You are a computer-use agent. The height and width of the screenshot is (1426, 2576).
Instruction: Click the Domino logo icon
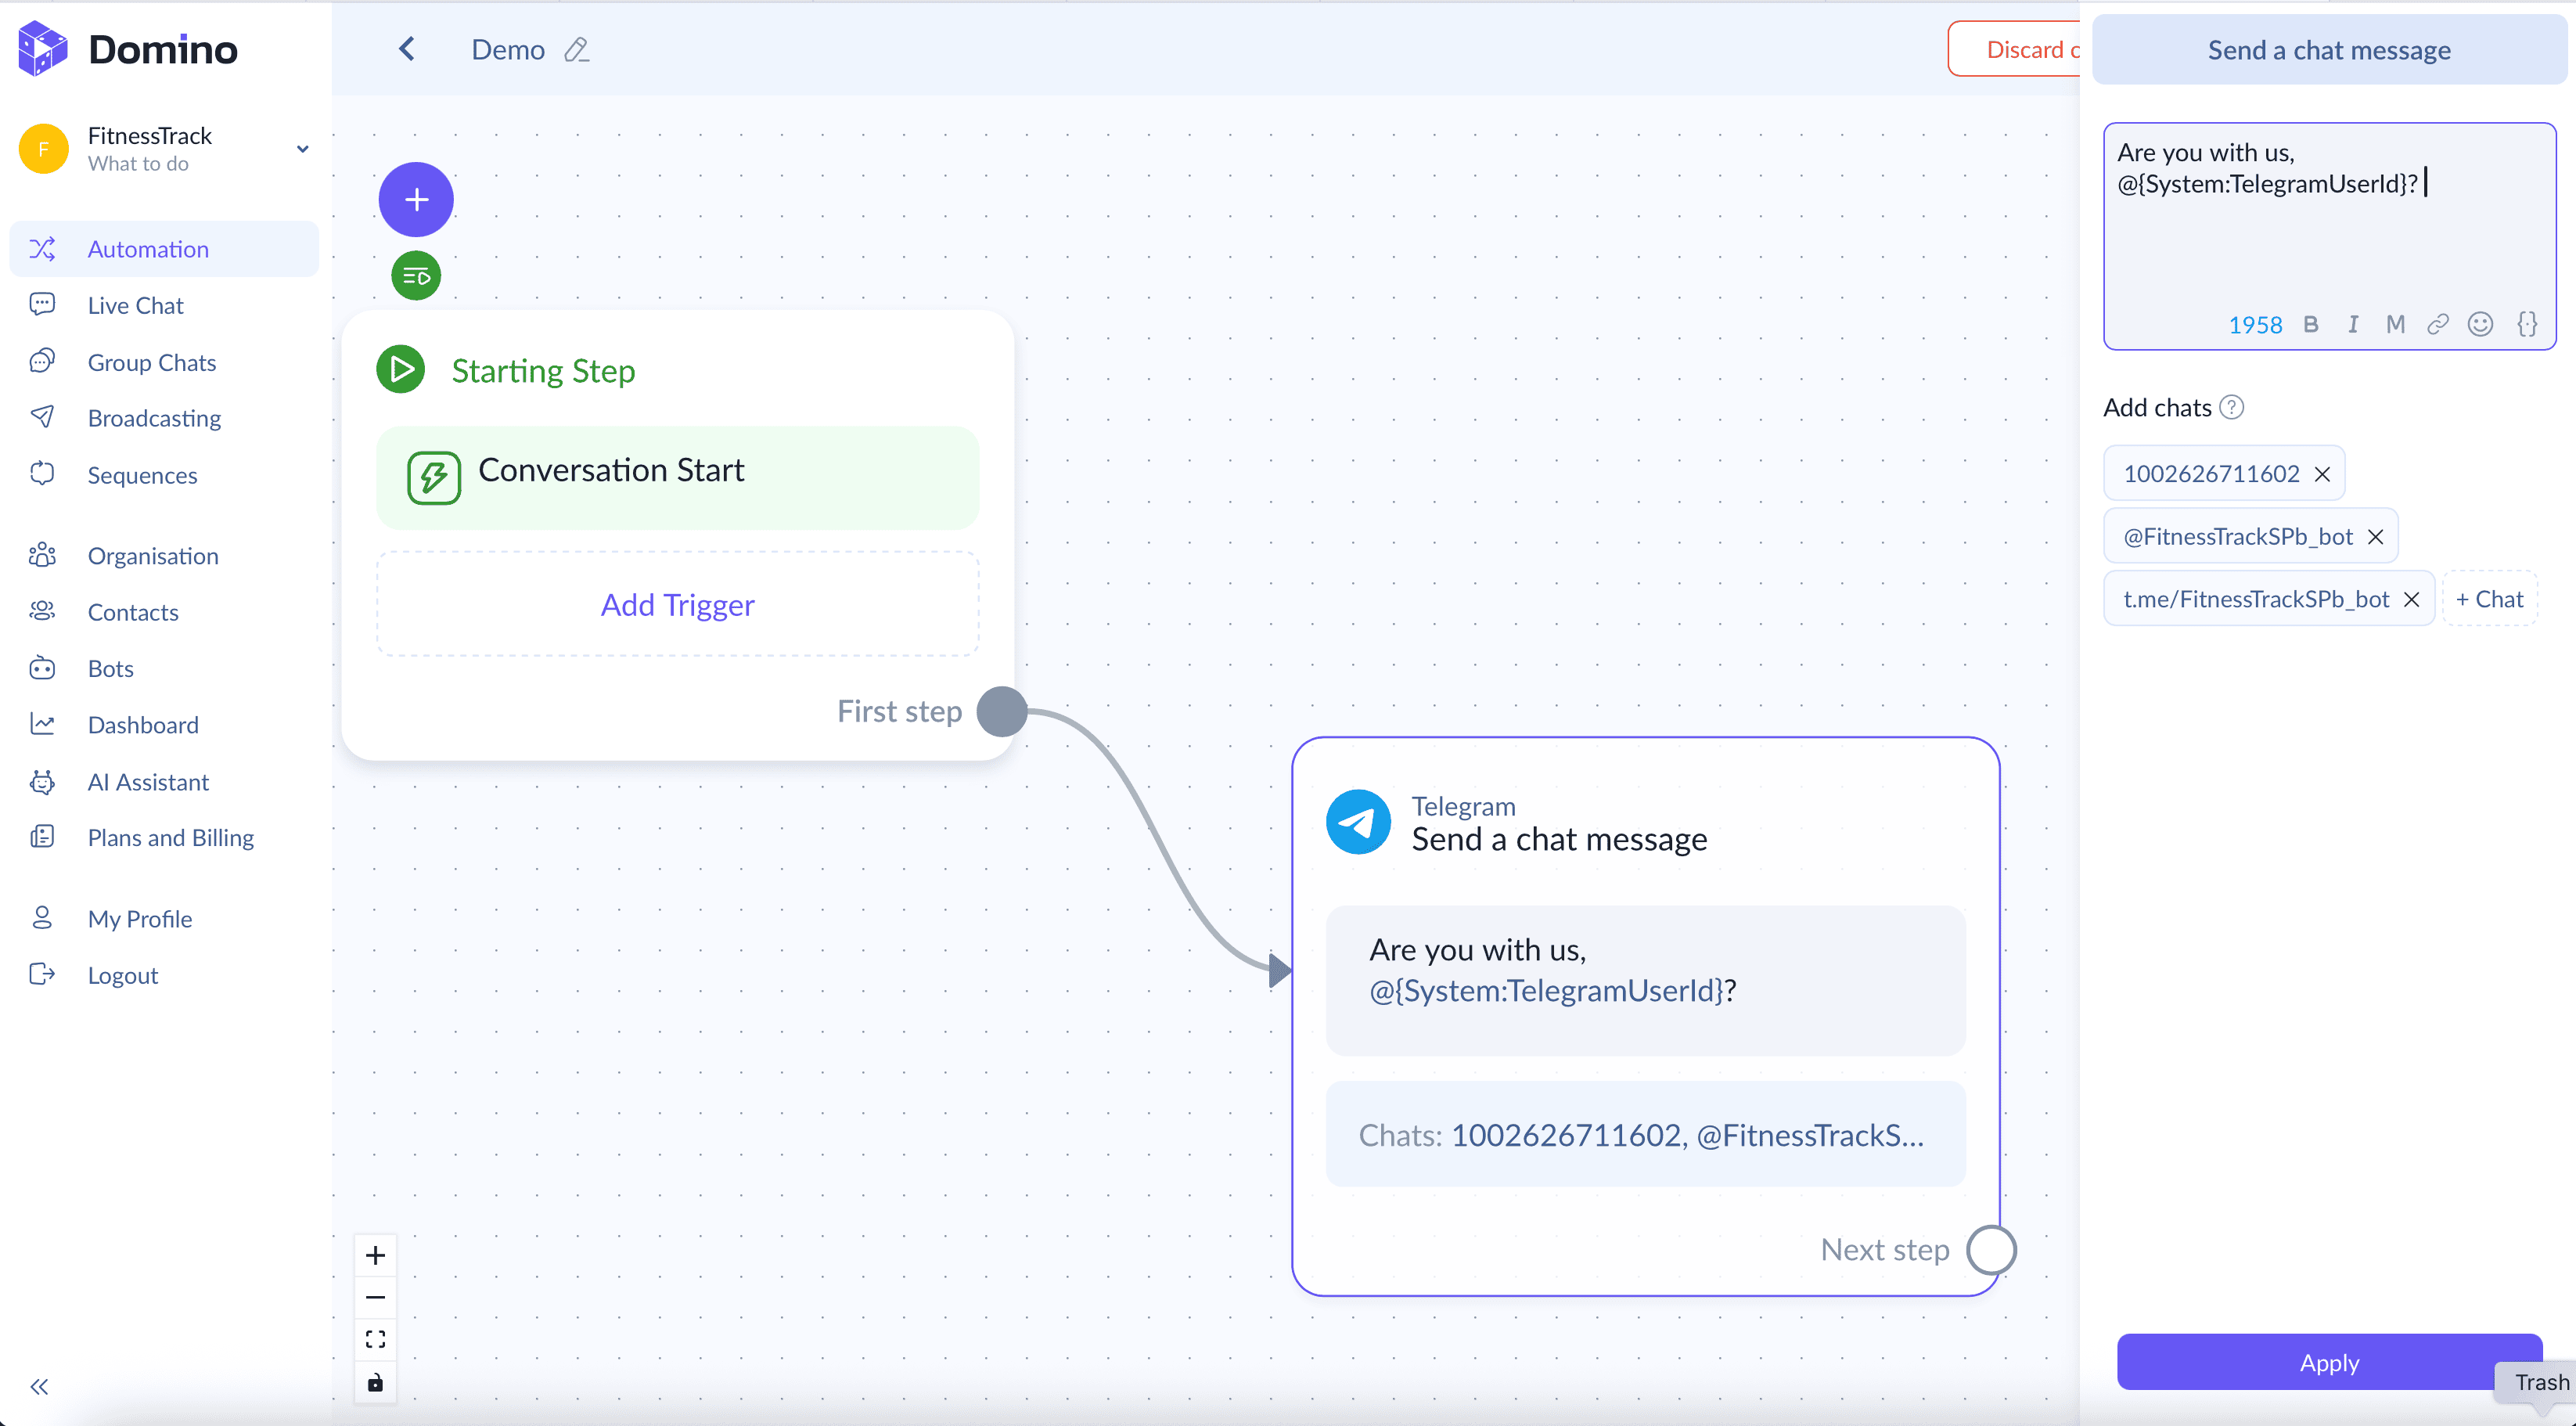pyautogui.click(x=43, y=48)
